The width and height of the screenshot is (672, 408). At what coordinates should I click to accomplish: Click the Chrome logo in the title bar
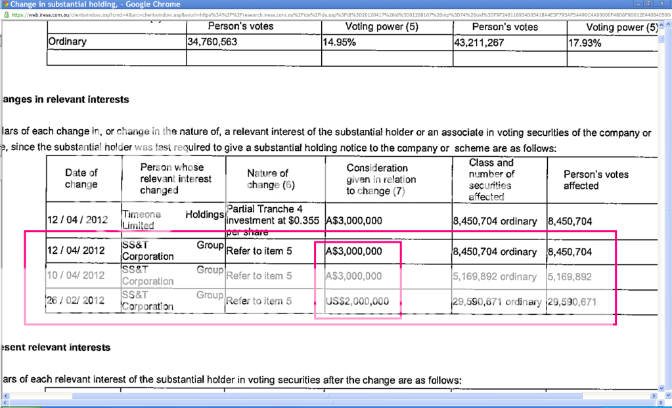(x=5, y=4)
